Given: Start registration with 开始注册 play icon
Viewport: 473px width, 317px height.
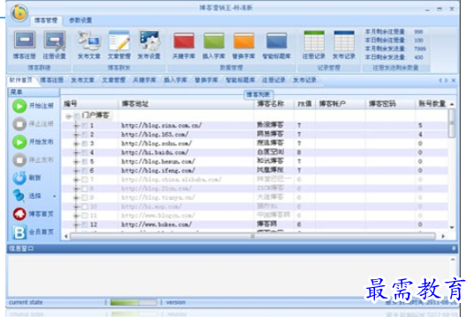Looking at the screenshot, I should pyautogui.click(x=19, y=106).
